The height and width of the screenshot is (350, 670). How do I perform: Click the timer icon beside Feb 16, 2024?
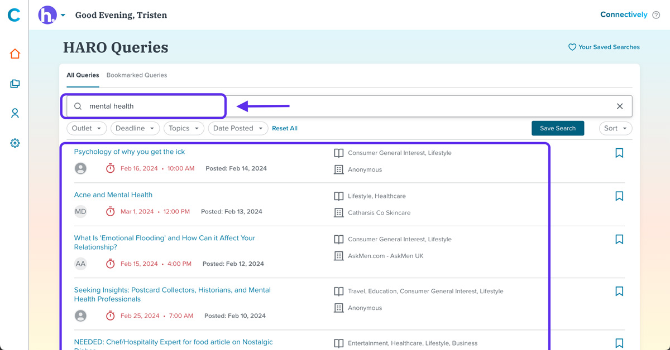pyautogui.click(x=111, y=168)
